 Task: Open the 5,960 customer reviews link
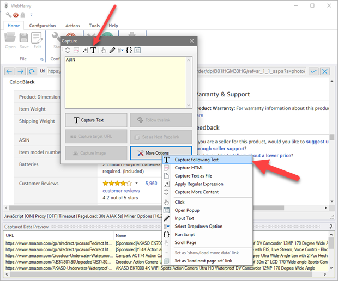coord(151,184)
